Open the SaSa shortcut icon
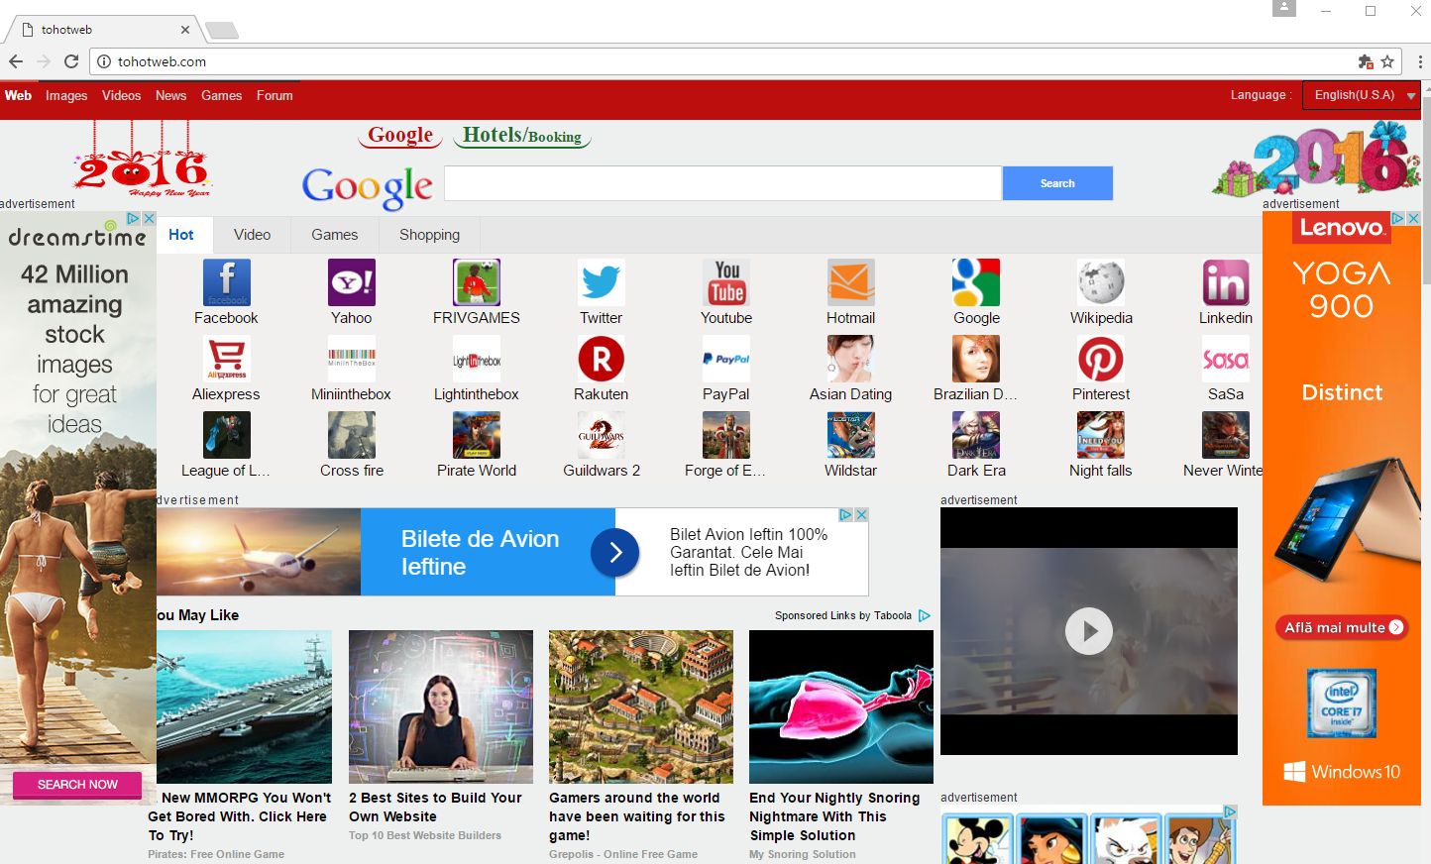Screen dimensions: 1431x864 pos(1226,359)
